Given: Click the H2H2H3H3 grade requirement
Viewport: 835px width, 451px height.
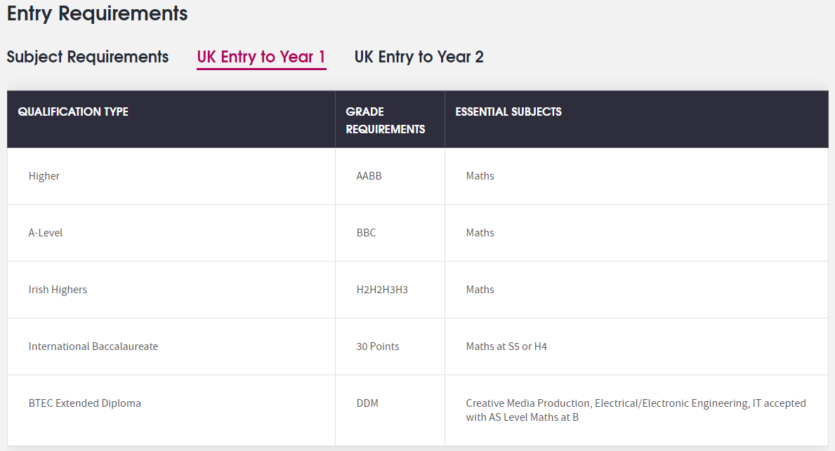Looking at the screenshot, I should click(x=382, y=290).
